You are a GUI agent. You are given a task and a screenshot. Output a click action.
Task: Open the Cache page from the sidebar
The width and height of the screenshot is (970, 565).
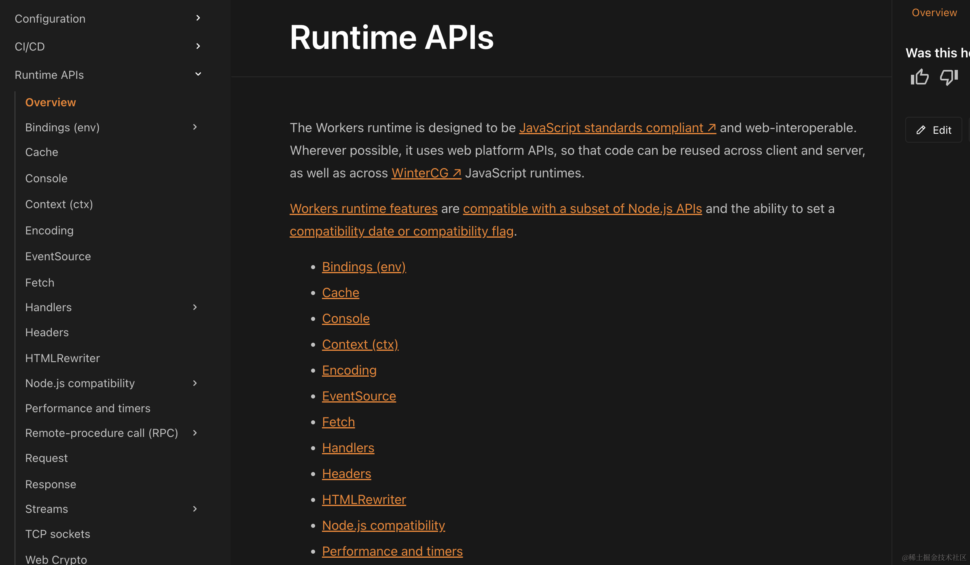pos(42,152)
